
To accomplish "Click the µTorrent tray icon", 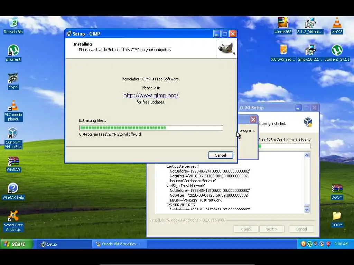I will pos(310,244).
